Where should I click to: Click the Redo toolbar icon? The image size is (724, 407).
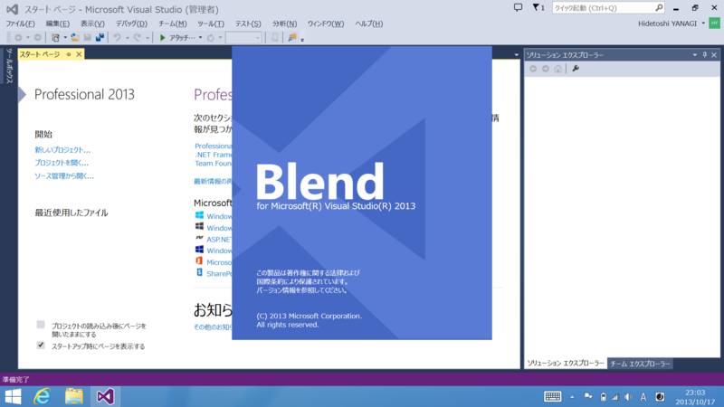click(x=138, y=38)
